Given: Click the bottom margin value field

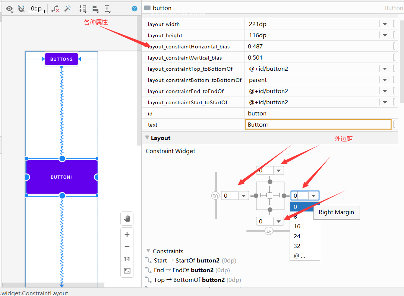Looking at the screenshot, I should tap(265, 222).
